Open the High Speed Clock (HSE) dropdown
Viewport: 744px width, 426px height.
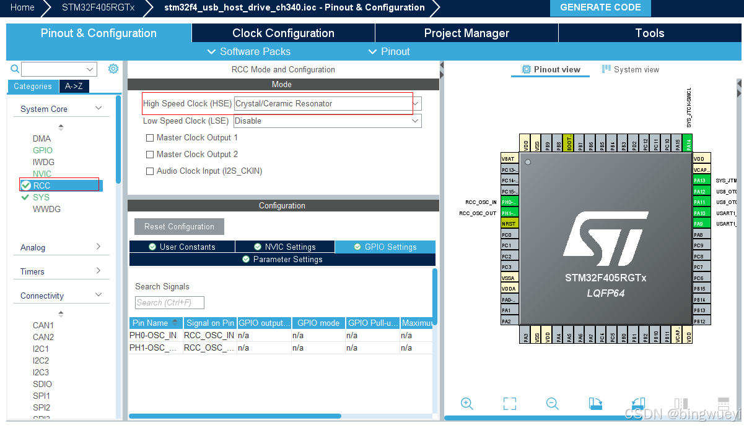[x=328, y=104]
